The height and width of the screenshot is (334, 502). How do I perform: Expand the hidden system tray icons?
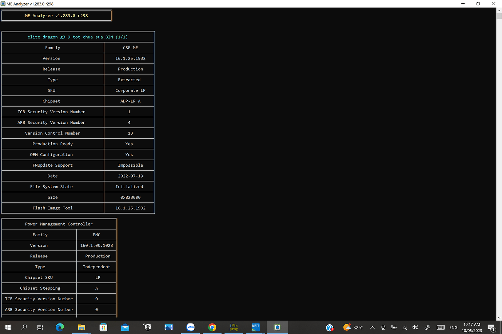click(372, 327)
